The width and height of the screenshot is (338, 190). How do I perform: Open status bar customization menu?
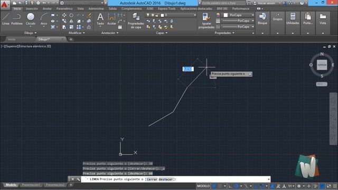(335, 186)
